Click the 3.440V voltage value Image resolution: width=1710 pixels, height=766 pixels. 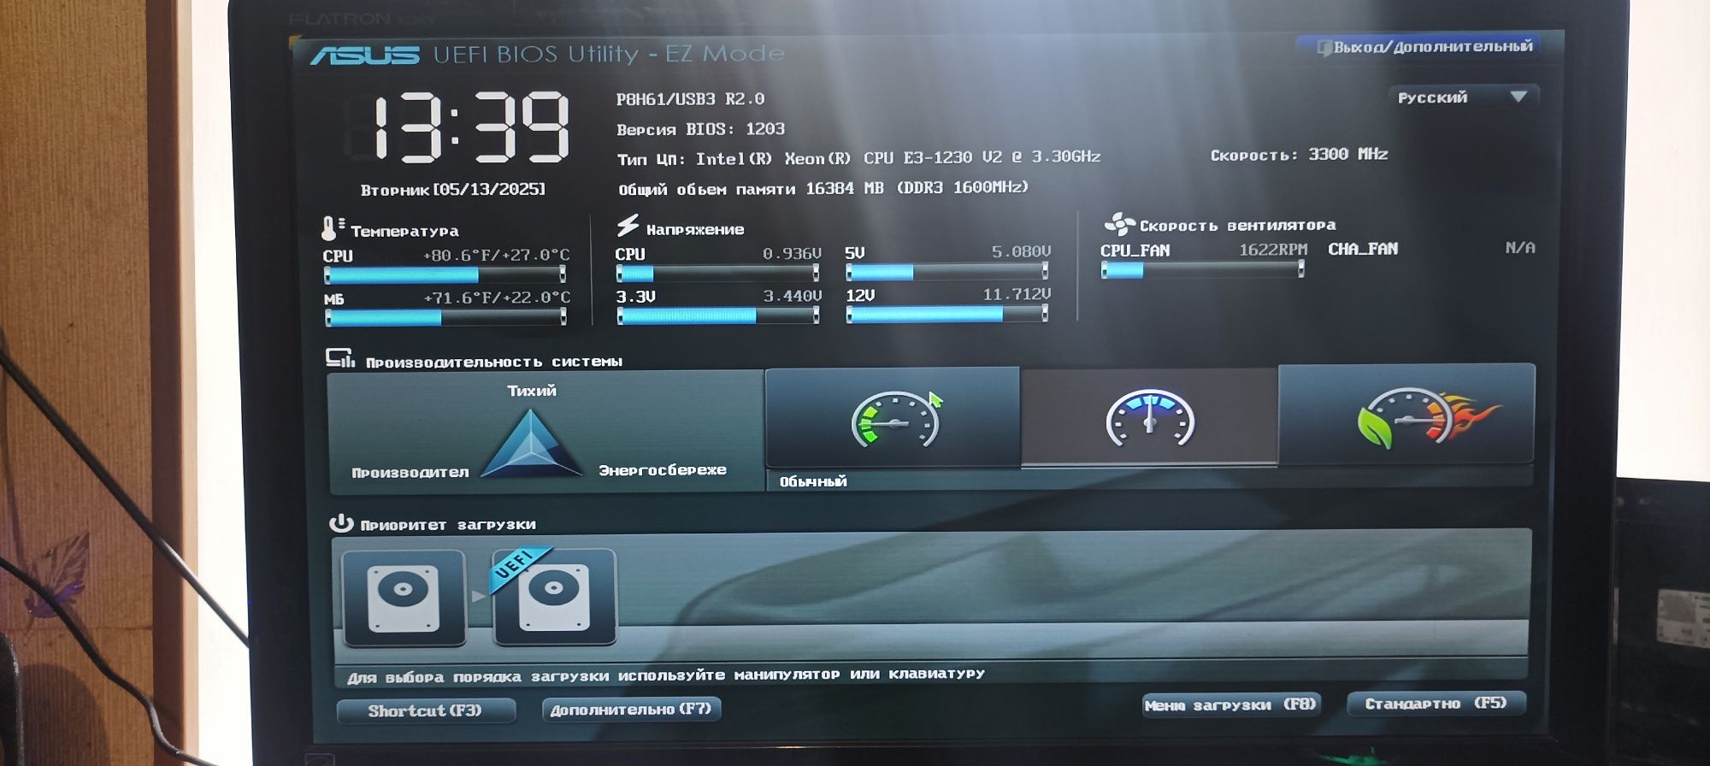(793, 296)
